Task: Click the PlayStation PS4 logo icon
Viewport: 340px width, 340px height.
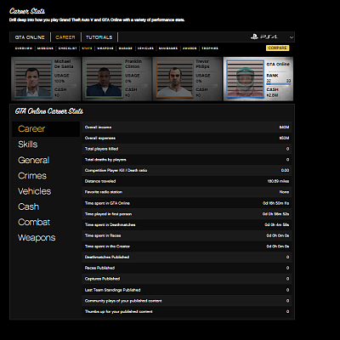Action: pos(254,37)
